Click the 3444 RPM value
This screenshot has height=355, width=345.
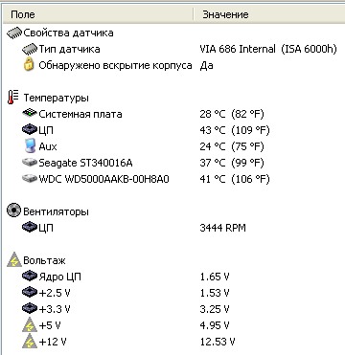point(223,228)
